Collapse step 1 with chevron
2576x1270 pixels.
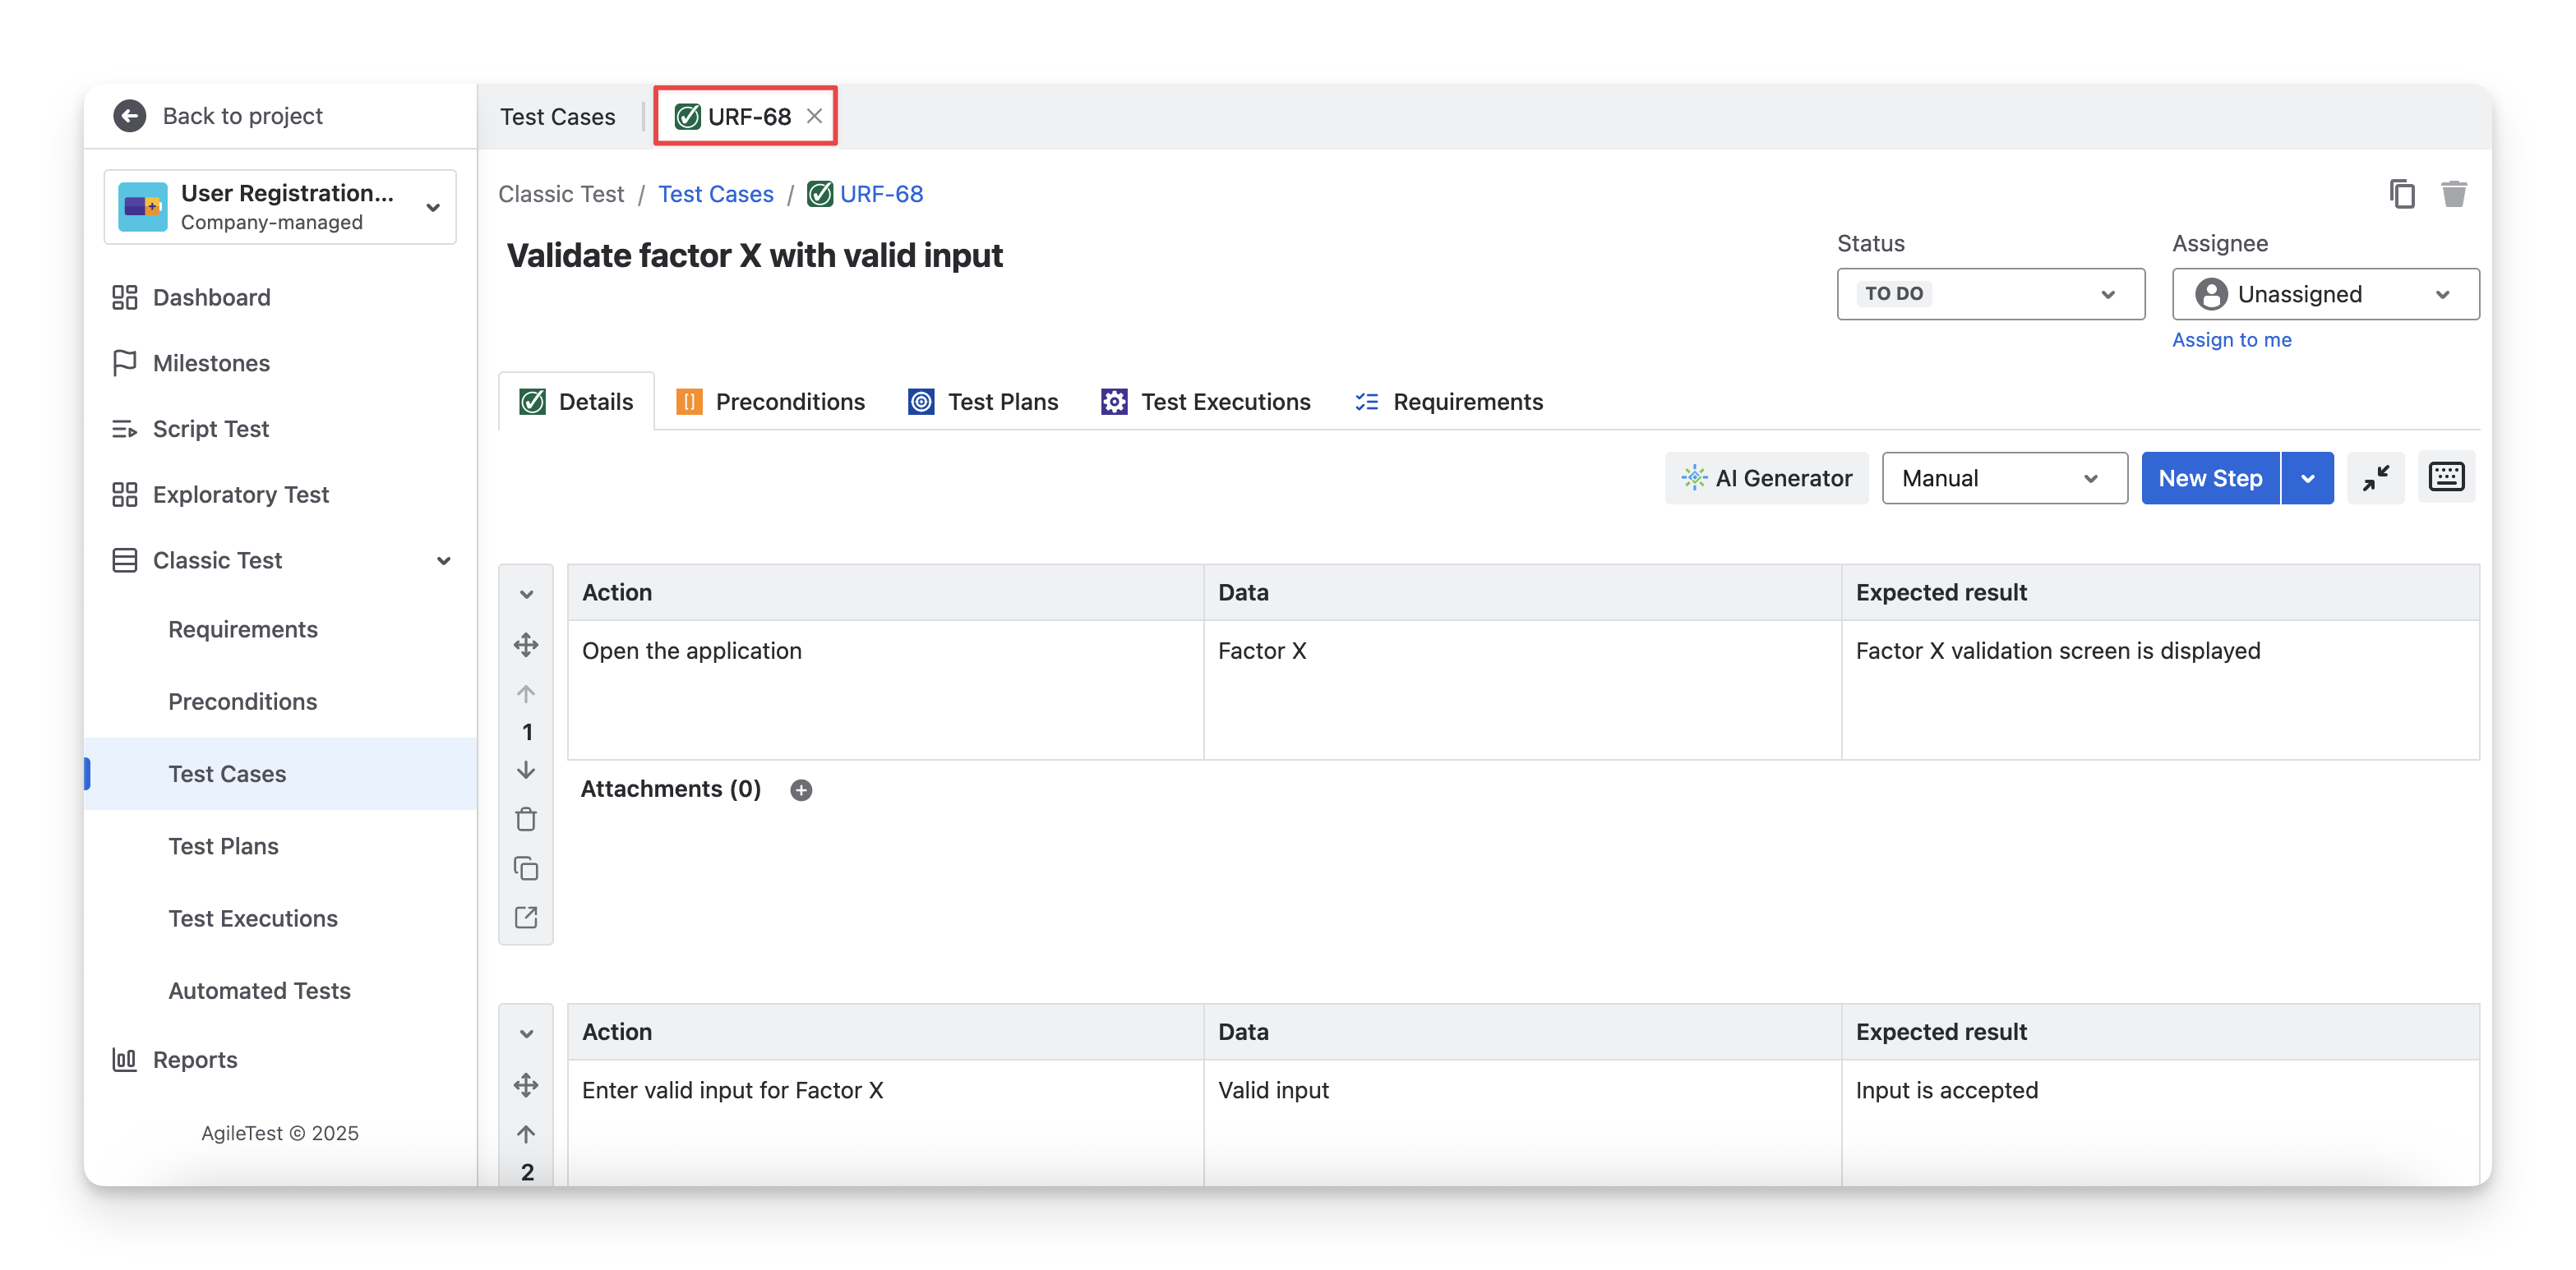[x=526, y=595]
